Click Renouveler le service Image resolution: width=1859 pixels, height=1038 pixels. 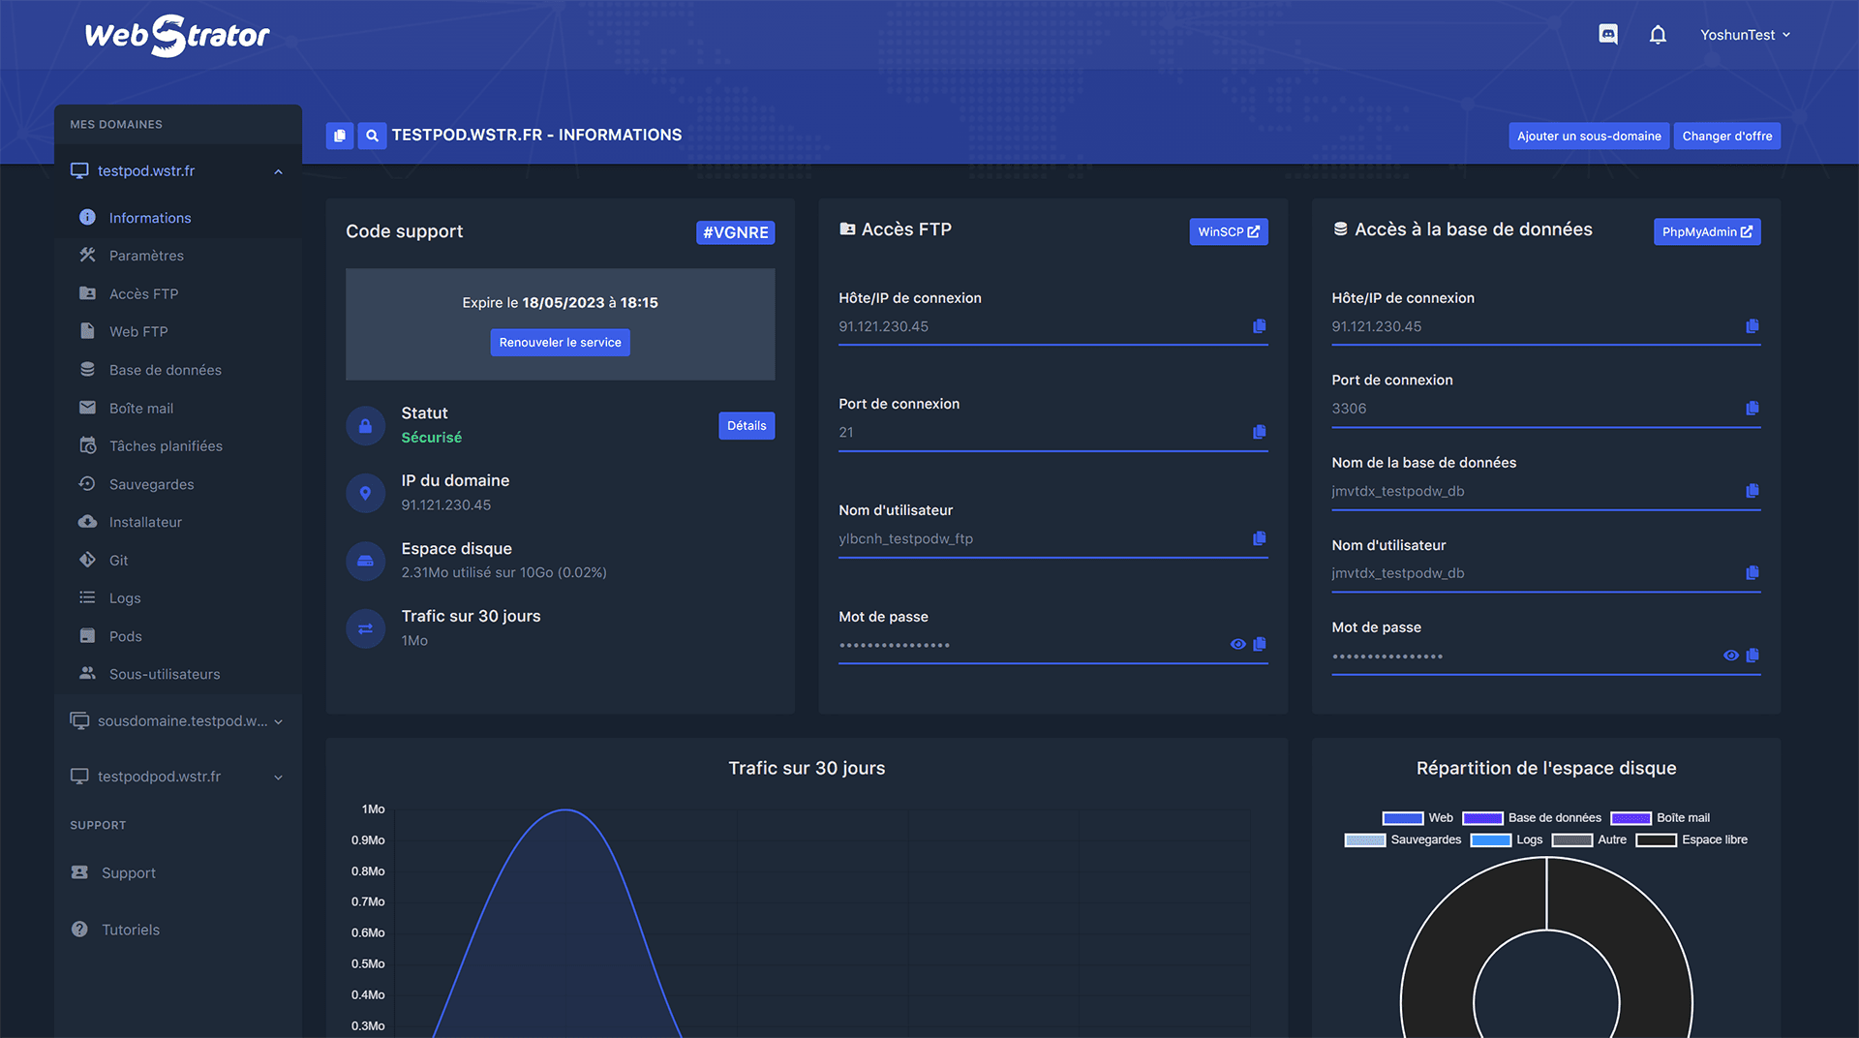point(560,343)
